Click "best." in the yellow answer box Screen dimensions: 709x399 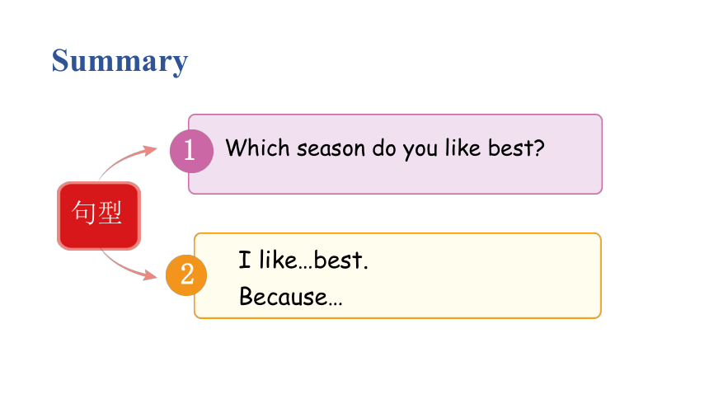click(x=341, y=260)
